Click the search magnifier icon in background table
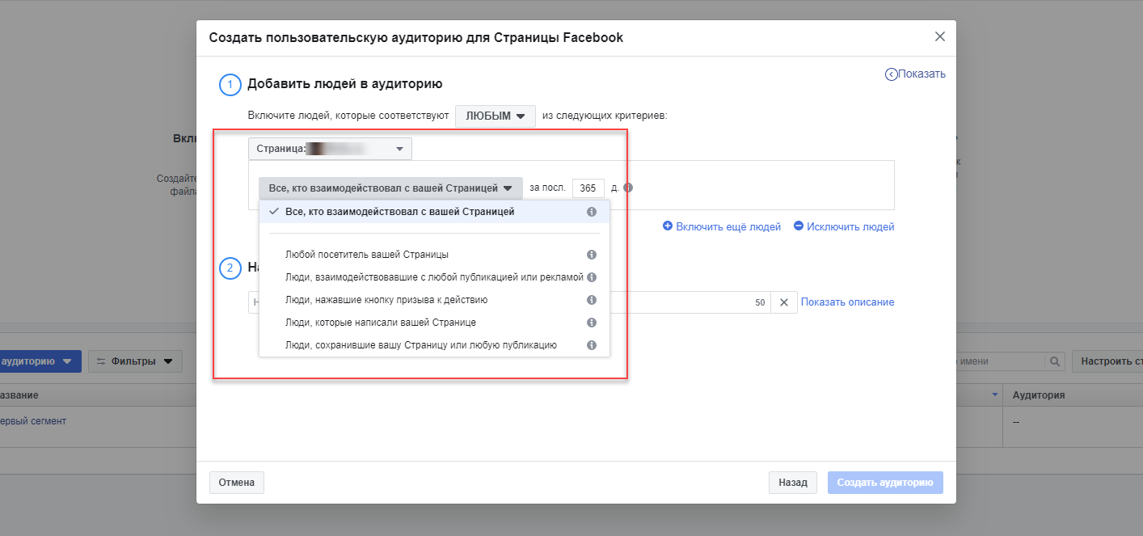The image size is (1143, 536). click(1054, 361)
